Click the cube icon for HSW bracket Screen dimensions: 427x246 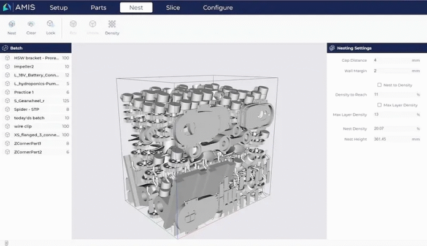7,58
